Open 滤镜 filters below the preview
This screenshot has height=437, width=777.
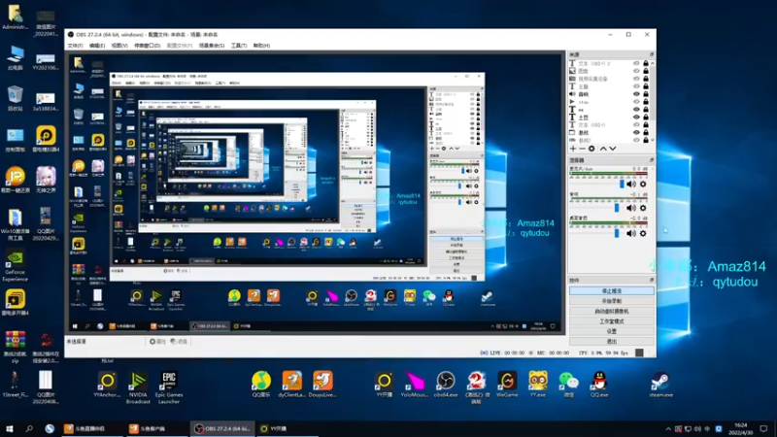pyautogui.click(x=179, y=342)
